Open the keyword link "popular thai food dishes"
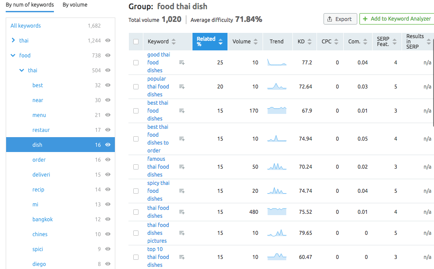This screenshot has height=269, width=434. point(158,86)
